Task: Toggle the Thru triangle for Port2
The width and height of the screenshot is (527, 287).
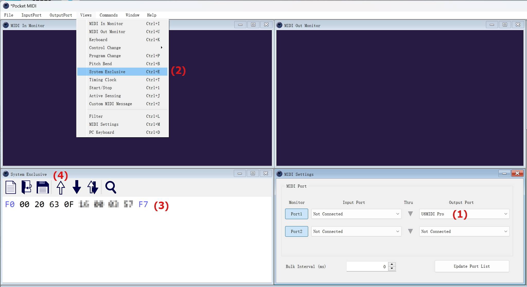Action: (x=410, y=231)
